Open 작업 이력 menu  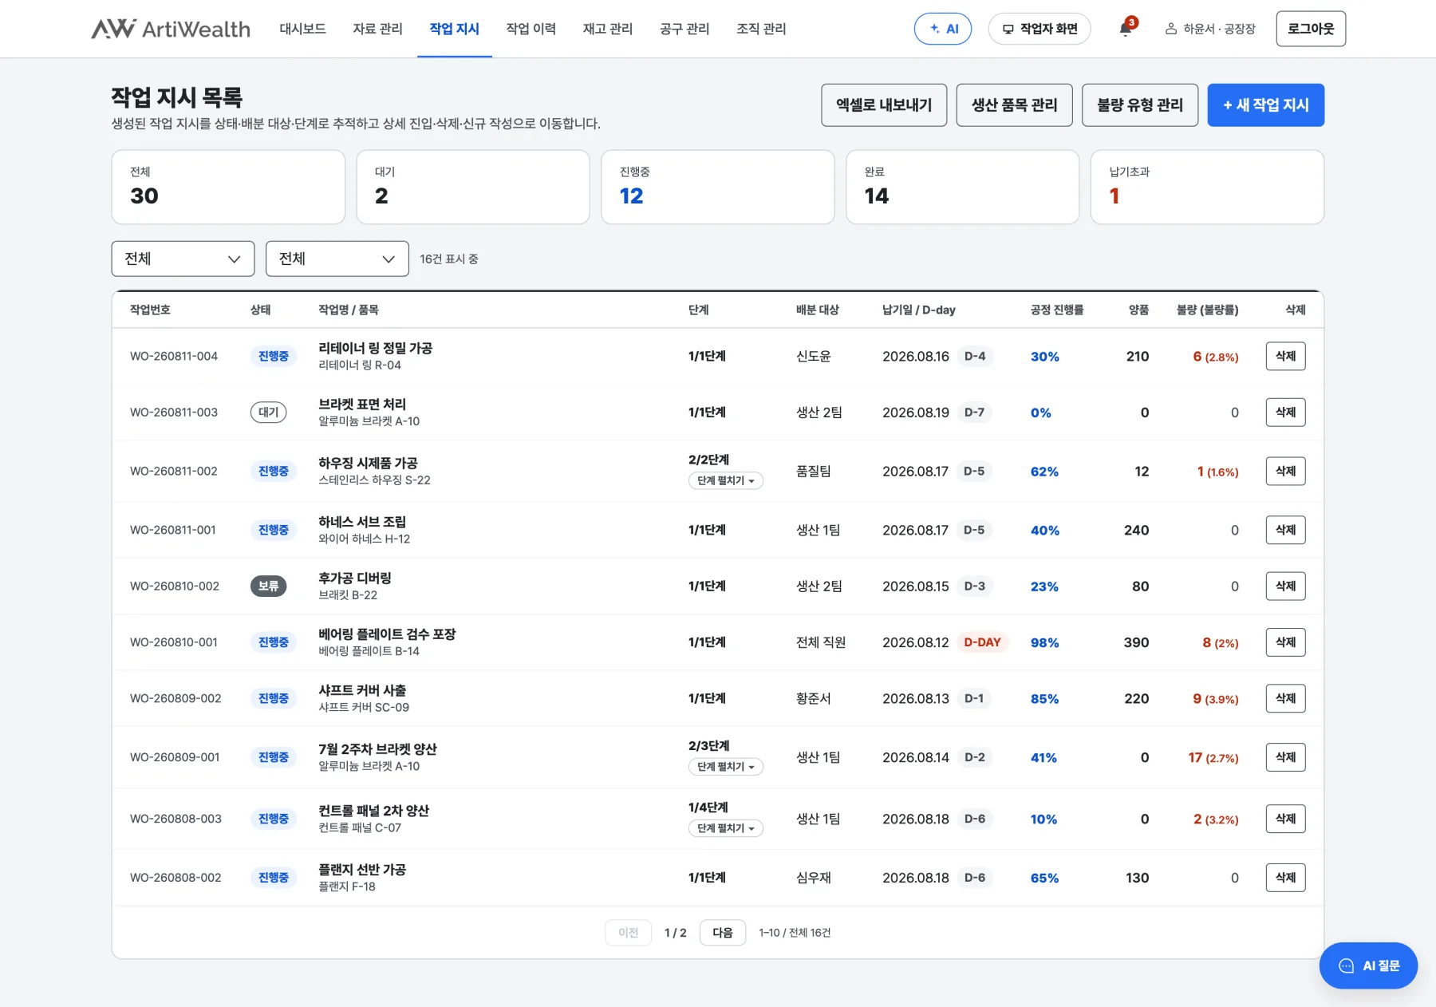point(531,29)
